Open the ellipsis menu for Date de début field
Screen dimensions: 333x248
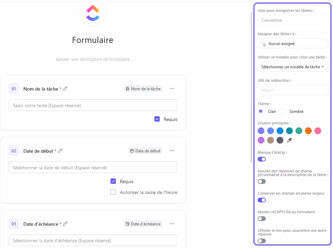172,151
